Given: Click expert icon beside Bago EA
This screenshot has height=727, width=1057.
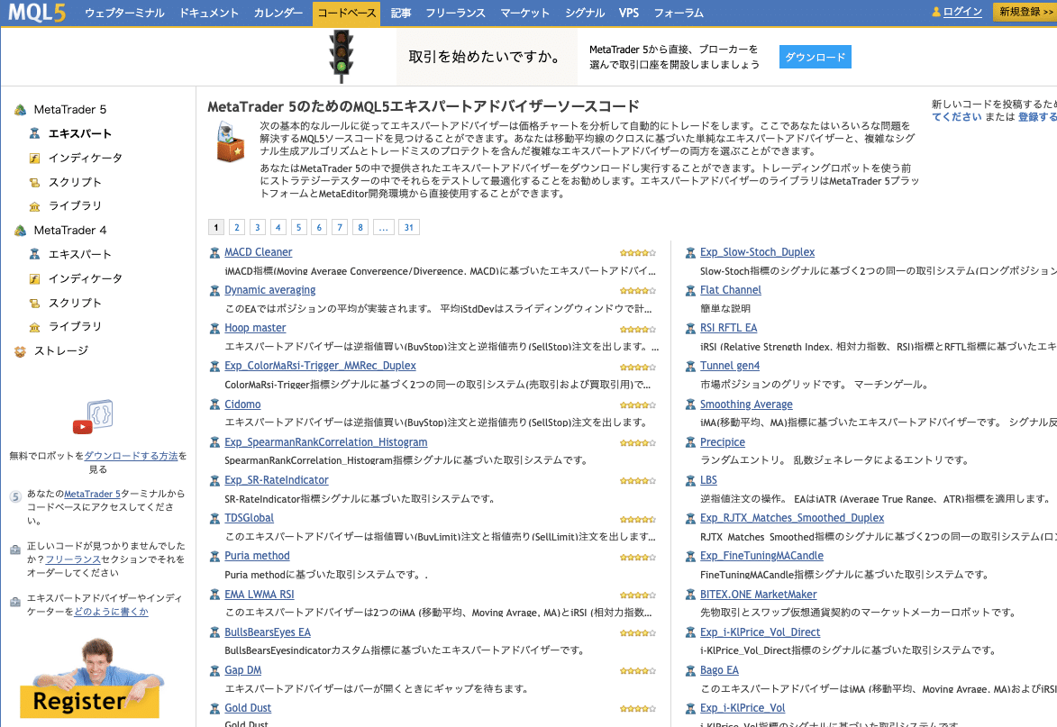Looking at the screenshot, I should [690, 670].
